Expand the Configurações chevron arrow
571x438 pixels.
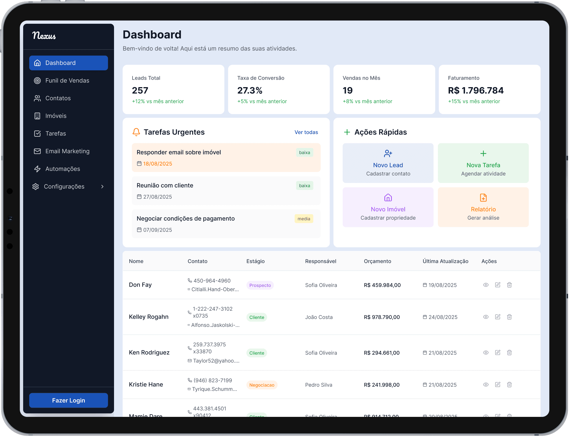pyautogui.click(x=102, y=186)
